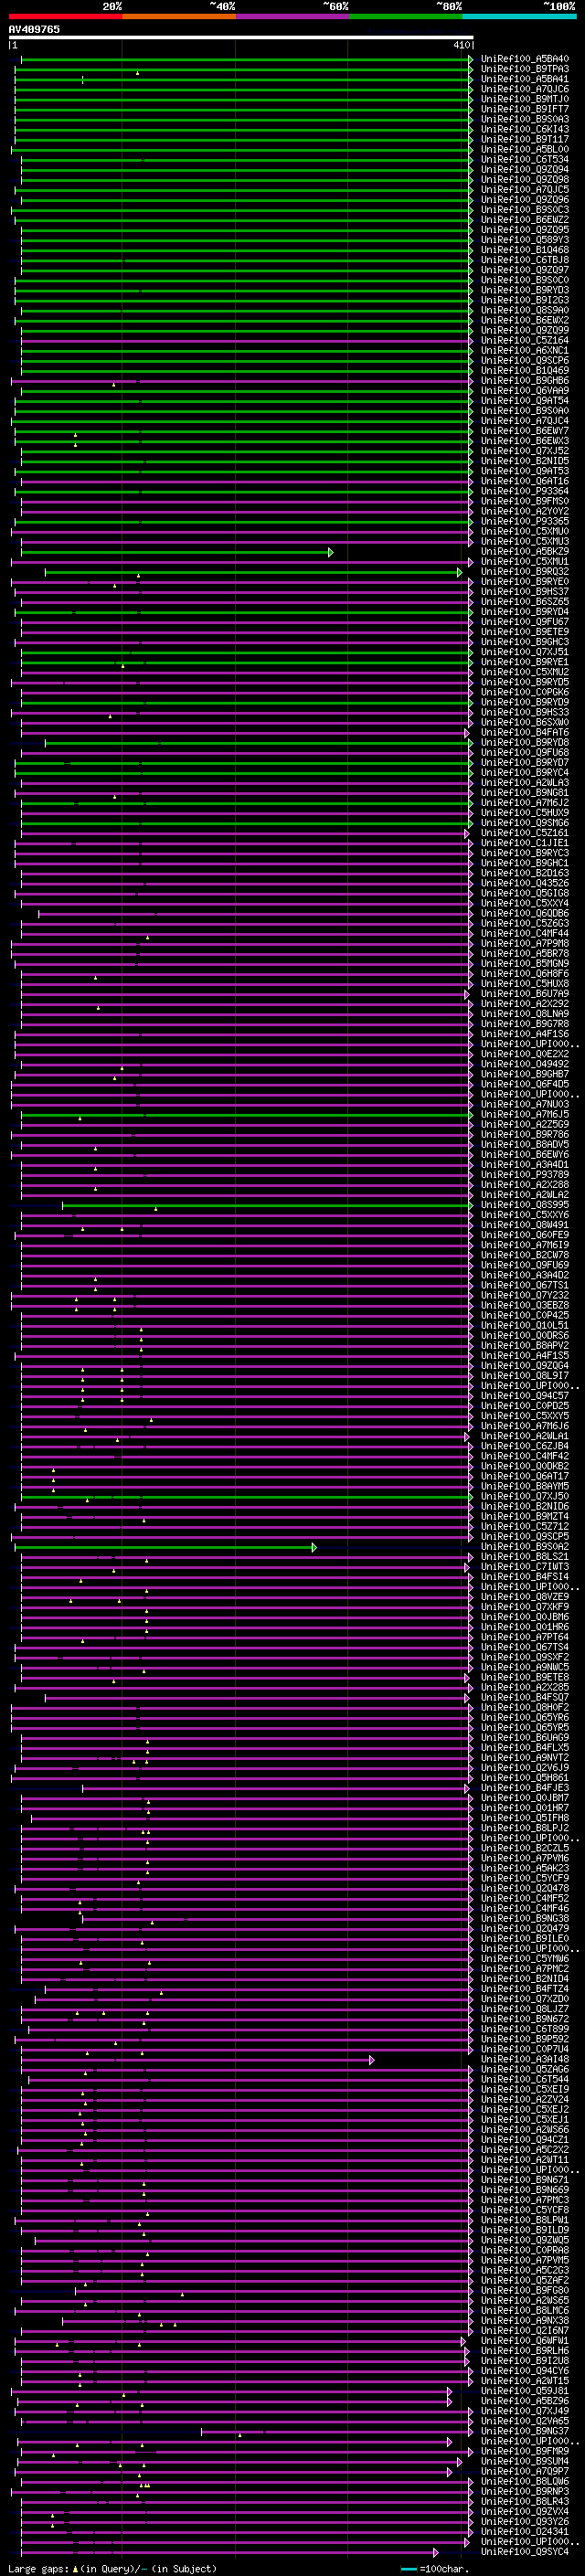Select the UniRef100_A5BKZ9 label

525,551
